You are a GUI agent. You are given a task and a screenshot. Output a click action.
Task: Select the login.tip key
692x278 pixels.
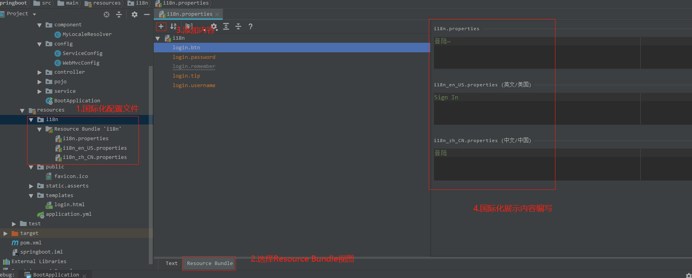coord(186,76)
